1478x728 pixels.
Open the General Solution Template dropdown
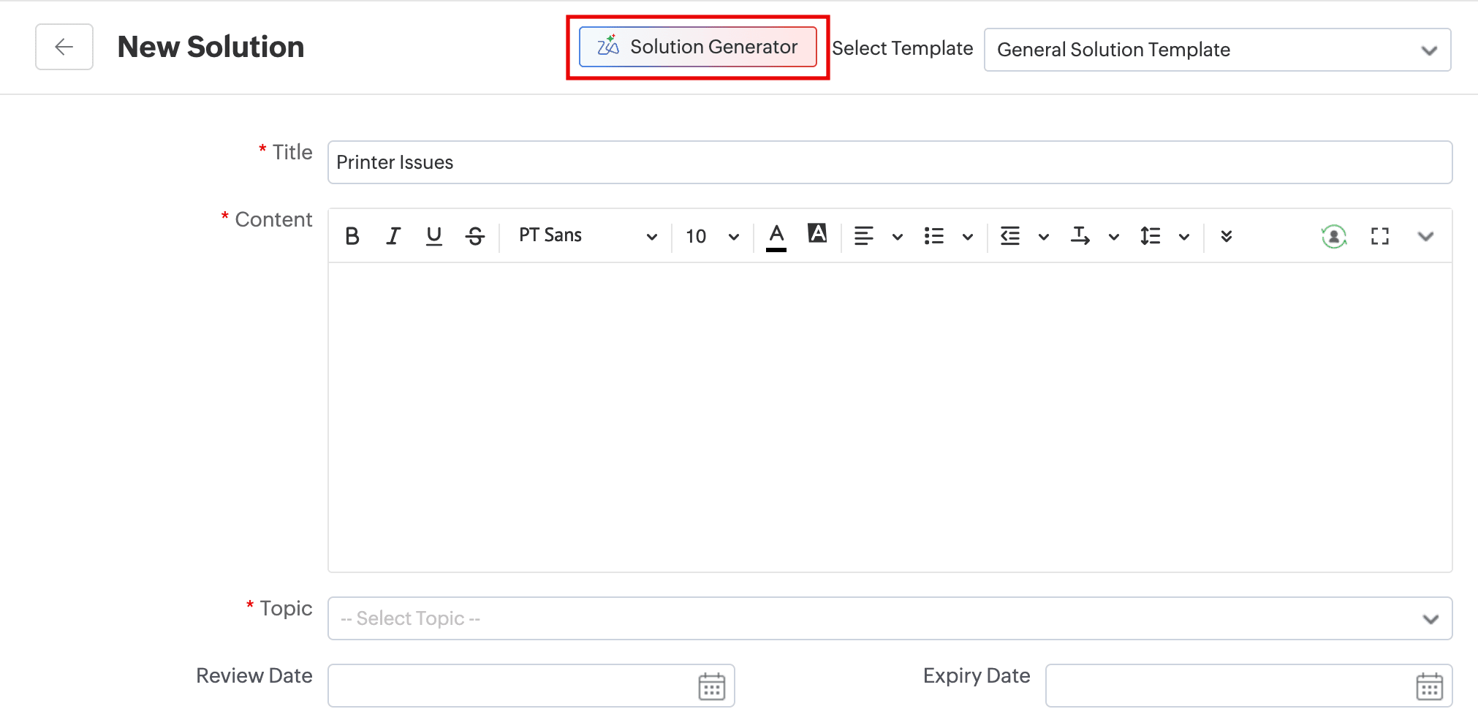(1217, 50)
